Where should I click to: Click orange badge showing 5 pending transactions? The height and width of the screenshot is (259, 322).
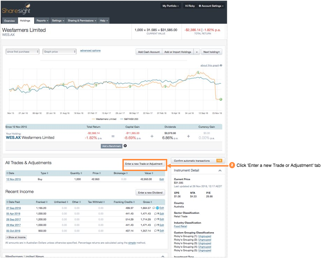click(x=219, y=161)
